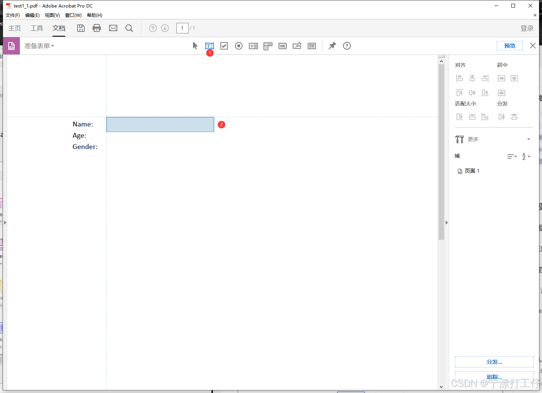Screen dimensions: 542x393
Task: Click the align bottom edges icon
Action: 485,92
